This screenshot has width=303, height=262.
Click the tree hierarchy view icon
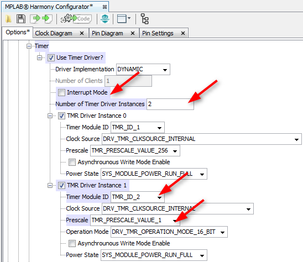click(145, 19)
